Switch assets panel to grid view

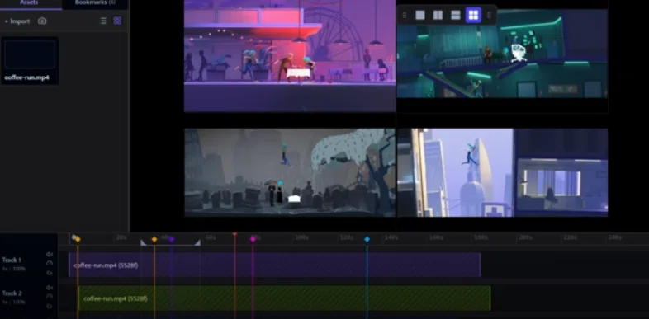click(x=117, y=21)
